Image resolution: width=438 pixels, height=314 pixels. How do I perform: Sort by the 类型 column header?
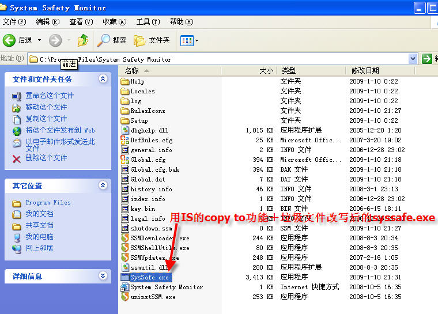311,71
